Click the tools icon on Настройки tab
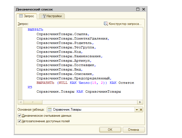Image resolution: width=182 pixels, height=138 pixels. (43, 16)
